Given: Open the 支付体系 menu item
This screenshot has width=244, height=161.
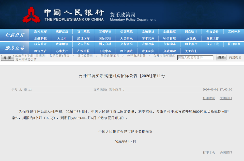Looking at the screenshot, I should point(234,31).
